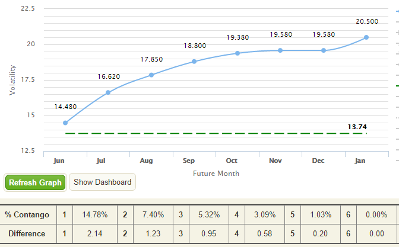Image resolution: width=399 pixels, height=247 pixels.
Task: Click the Refresh Graph button
Action: [x=35, y=182]
